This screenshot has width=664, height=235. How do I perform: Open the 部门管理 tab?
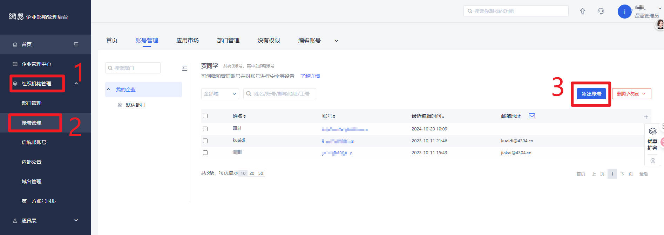pos(228,41)
